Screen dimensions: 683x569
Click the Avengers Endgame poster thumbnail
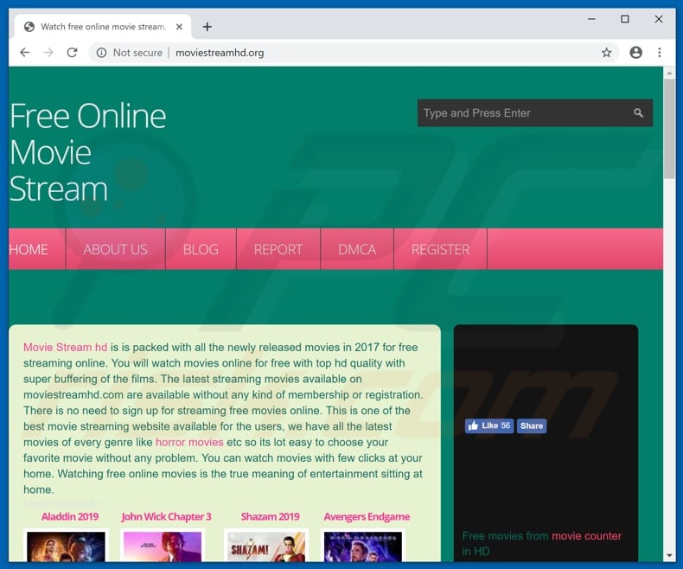coord(363,546)
